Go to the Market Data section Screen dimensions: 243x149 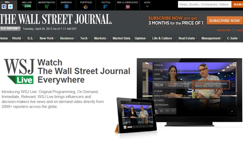(x=121, y=38)
